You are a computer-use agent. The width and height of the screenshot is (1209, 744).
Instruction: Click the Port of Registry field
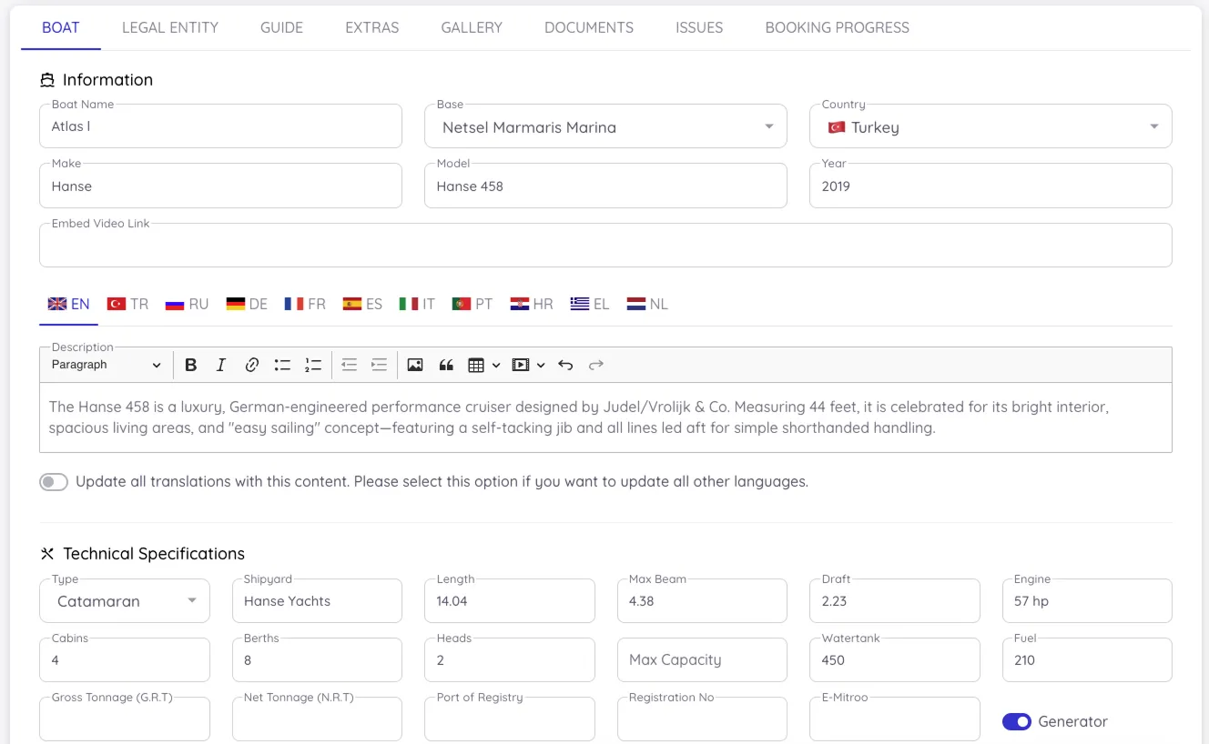pos(510,719)
